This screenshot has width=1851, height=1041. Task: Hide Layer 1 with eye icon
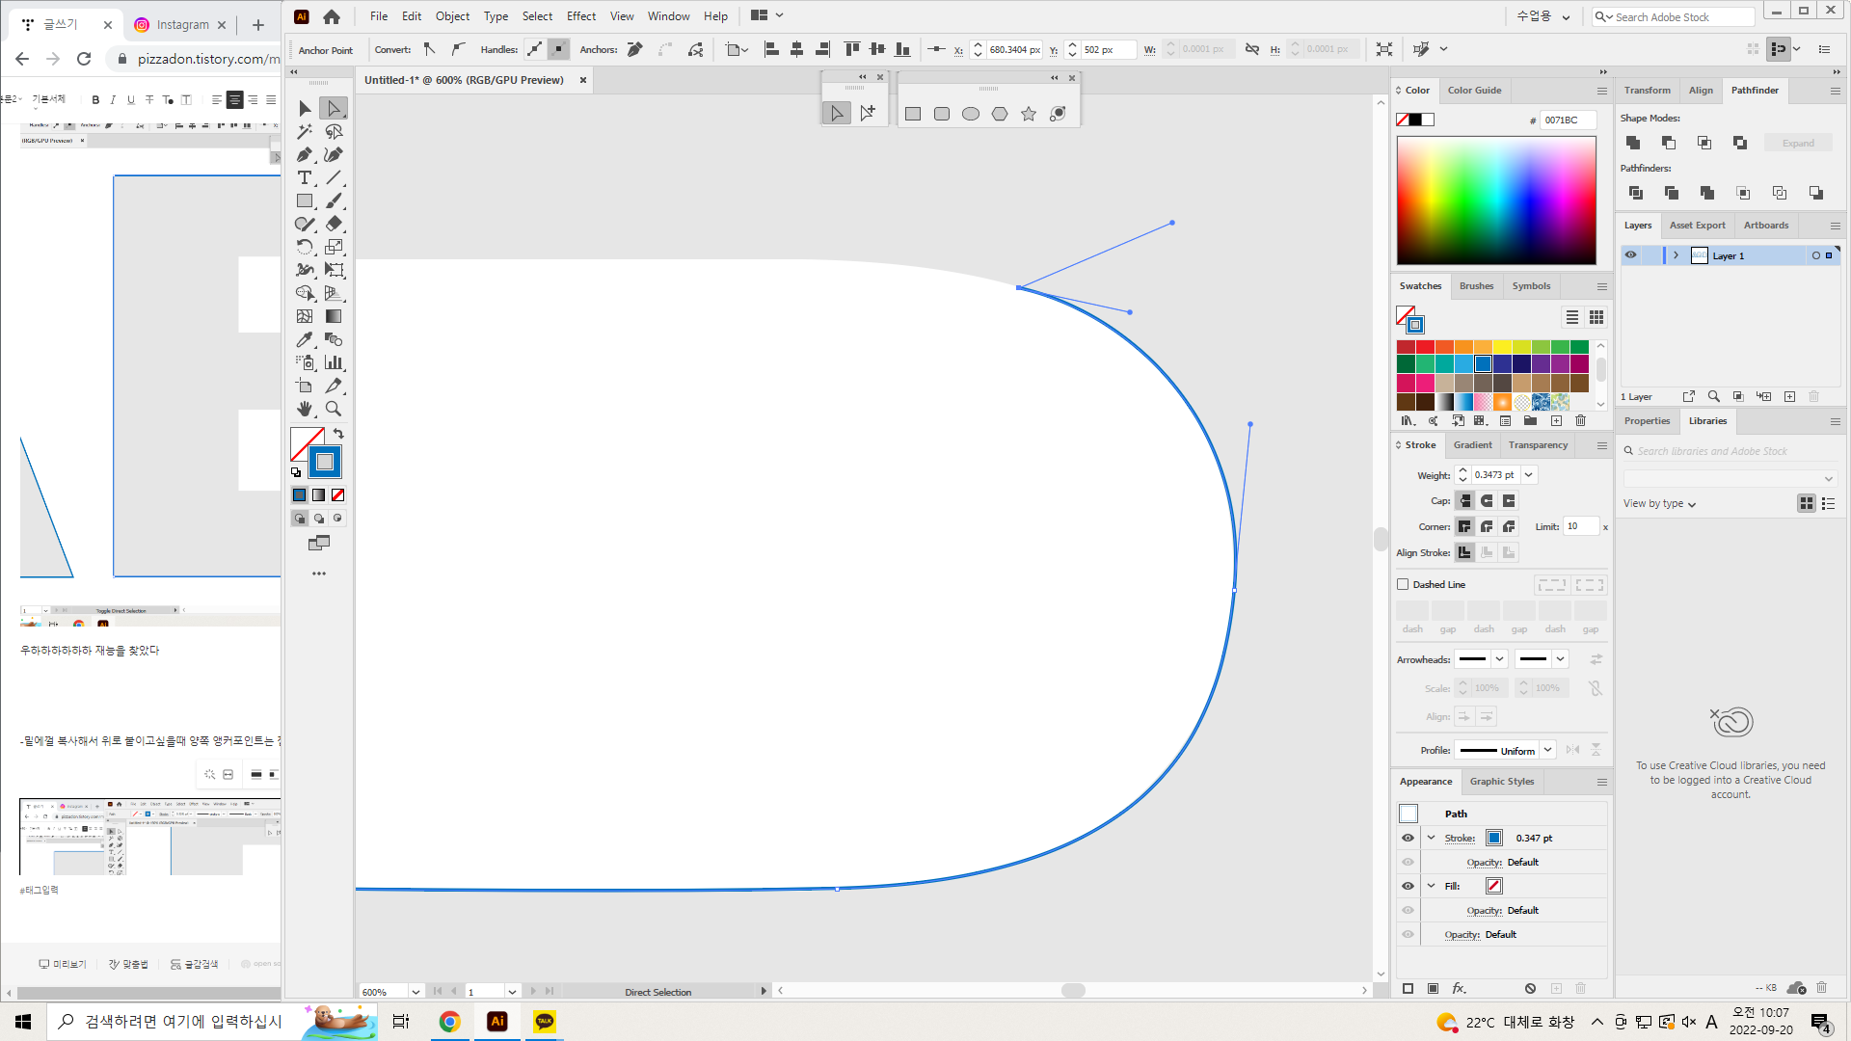(1630, 255)
